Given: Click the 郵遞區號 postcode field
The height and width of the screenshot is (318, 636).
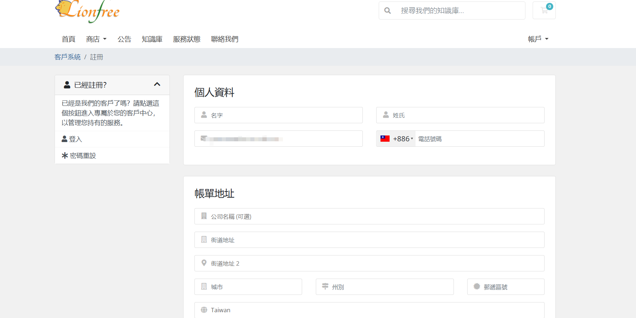Looking at the screenshot, I should 506,287.
